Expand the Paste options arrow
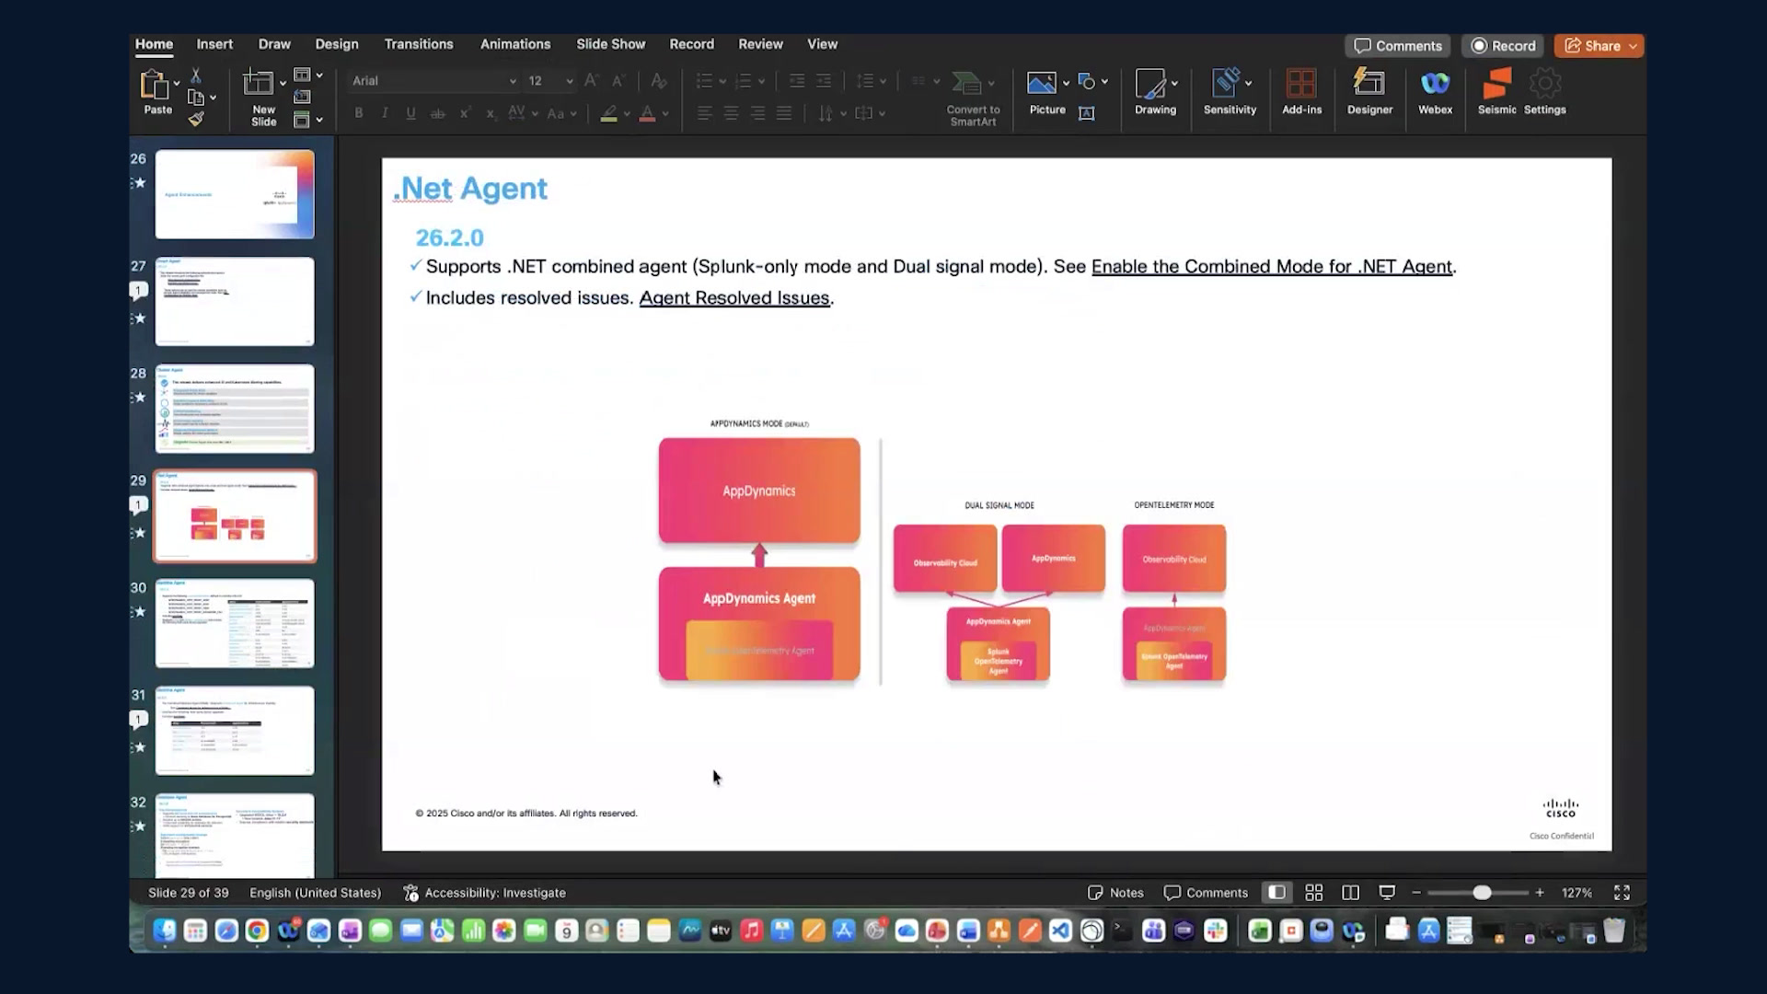The height and width of the screenshot is (994, 1767). click(x=177, y=84)
